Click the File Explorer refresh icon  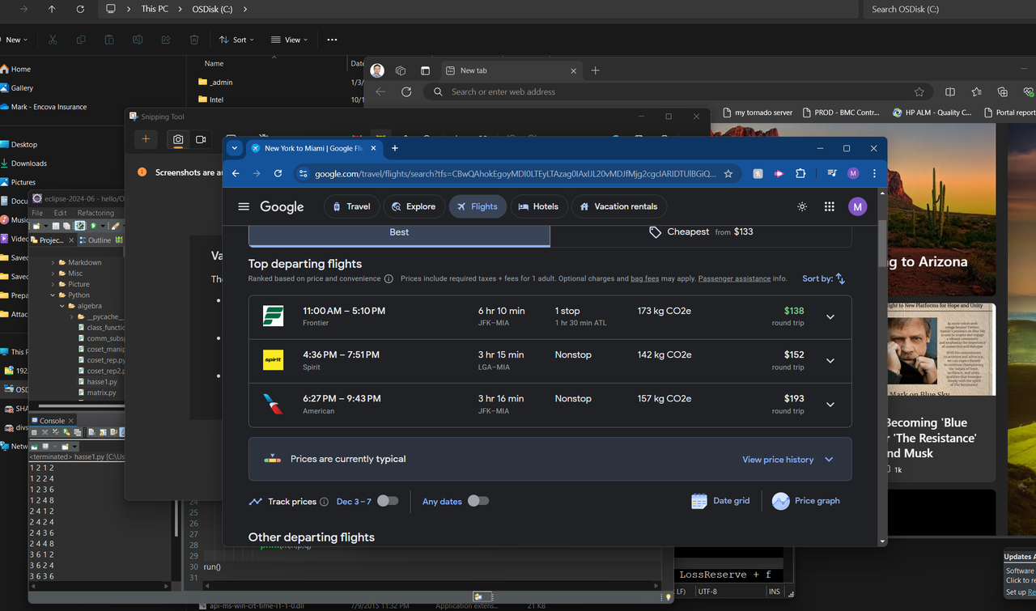click(x=80, y=9)
